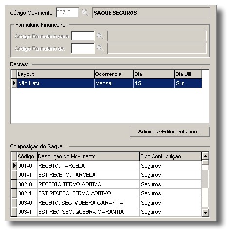This screenshot has height=245, width=227.
Task: Click the Dia Útil column header
Action: [x=188, y=74]
